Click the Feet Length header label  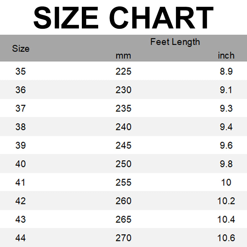click(175, 42)
